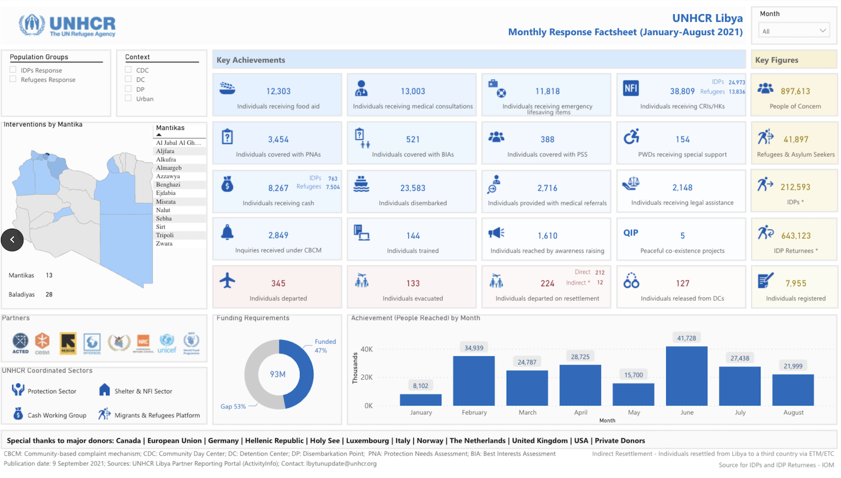
Task: Click the left arrow navigation button
Action: click(x=12, y=240)
